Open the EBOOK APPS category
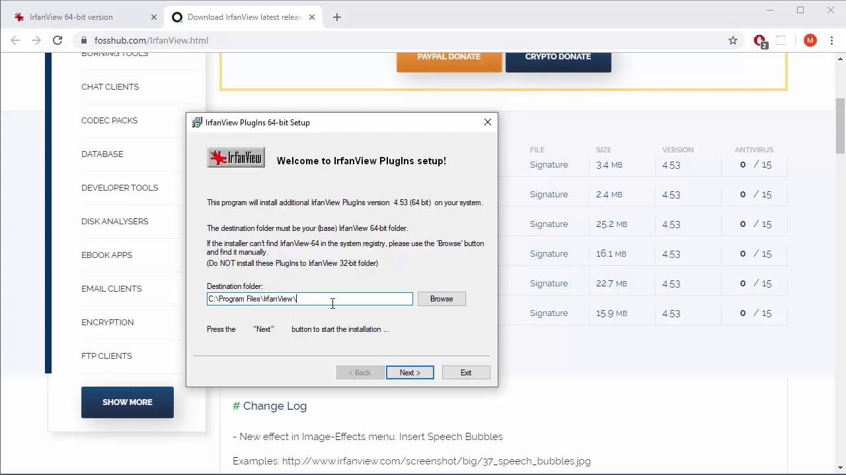Viewport: 846px width, 475px height. click(x=106, y=255)
